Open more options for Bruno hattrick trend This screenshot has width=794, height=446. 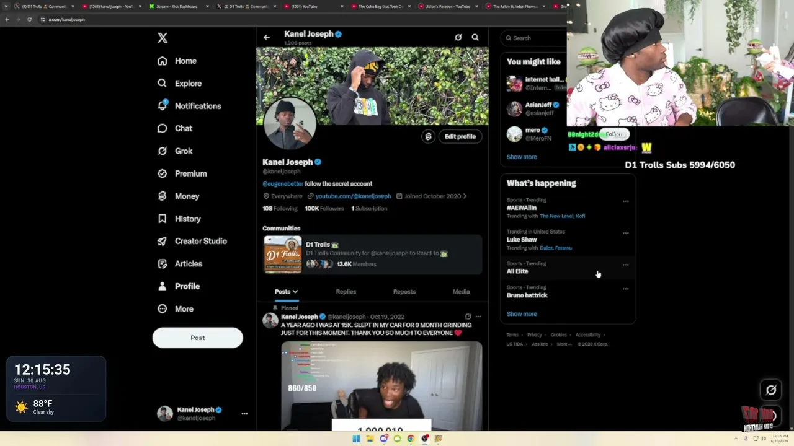pyautogui.click(x=626, y=289)
